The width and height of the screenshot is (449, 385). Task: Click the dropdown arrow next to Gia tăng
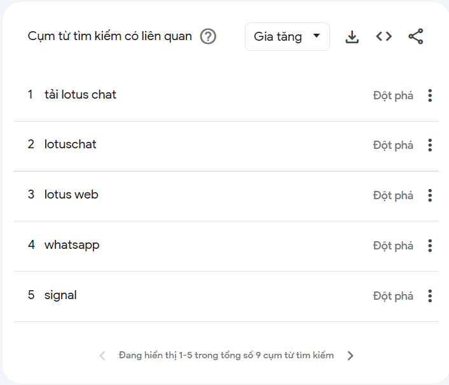pos(317,36)
